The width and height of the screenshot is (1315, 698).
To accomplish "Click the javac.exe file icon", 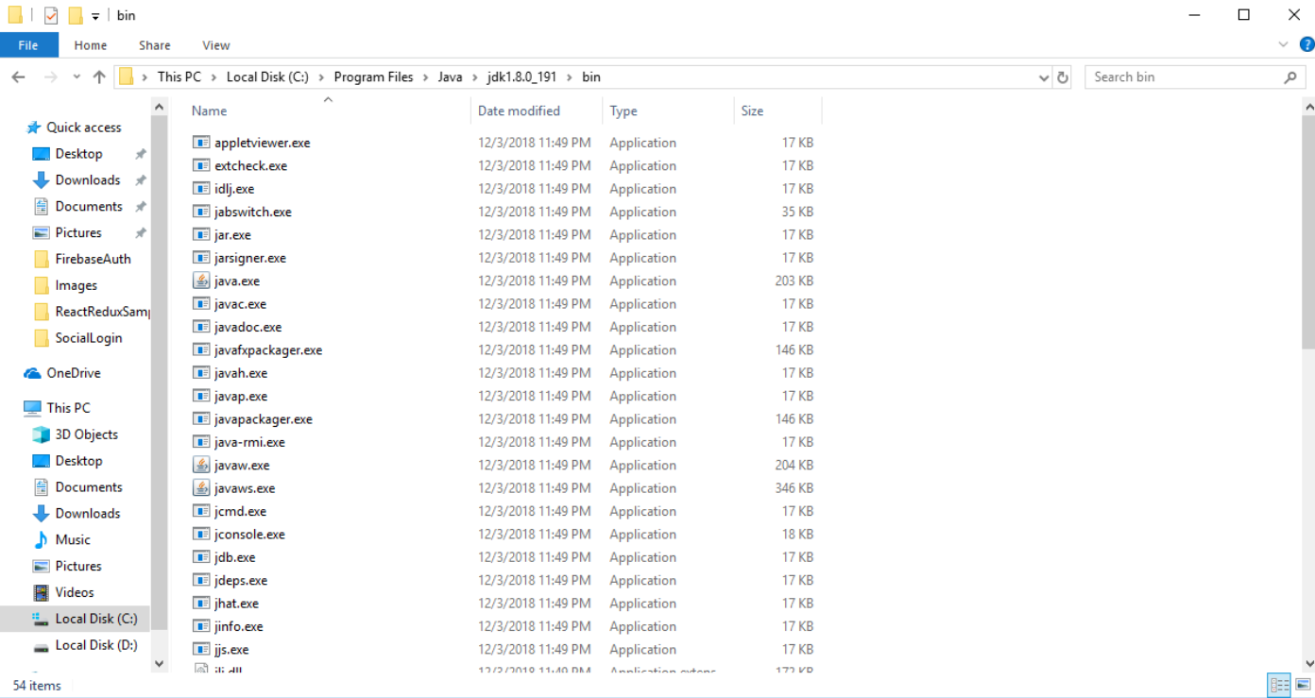I will point(200,304).
